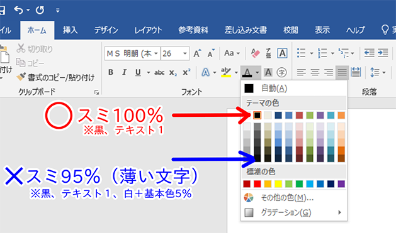Toggle italic formatting
The width and height of the screenshot is (396, 233).
click(124, 73)
